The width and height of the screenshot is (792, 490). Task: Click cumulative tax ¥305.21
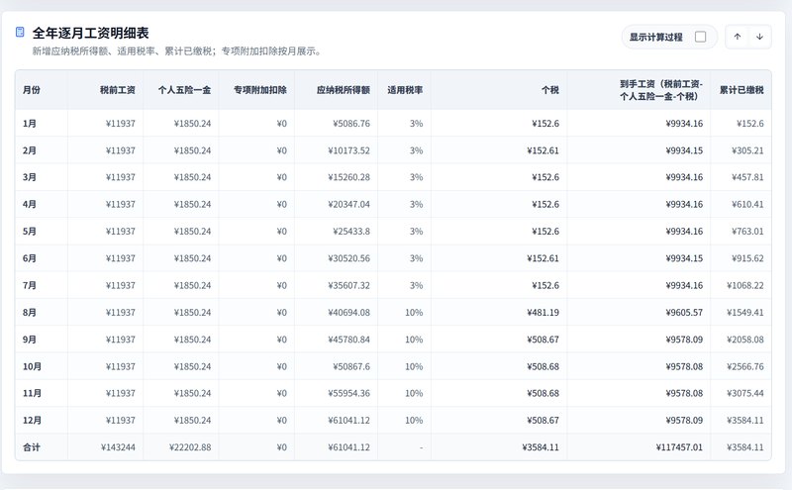tap(747, 150)
